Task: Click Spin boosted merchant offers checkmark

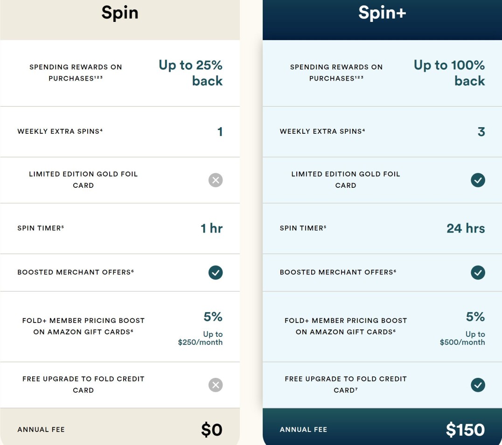Action: (x=216, y=273)
